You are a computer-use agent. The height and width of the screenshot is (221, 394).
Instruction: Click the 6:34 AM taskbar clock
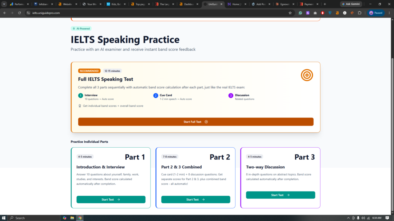click(x=377, y=218)
